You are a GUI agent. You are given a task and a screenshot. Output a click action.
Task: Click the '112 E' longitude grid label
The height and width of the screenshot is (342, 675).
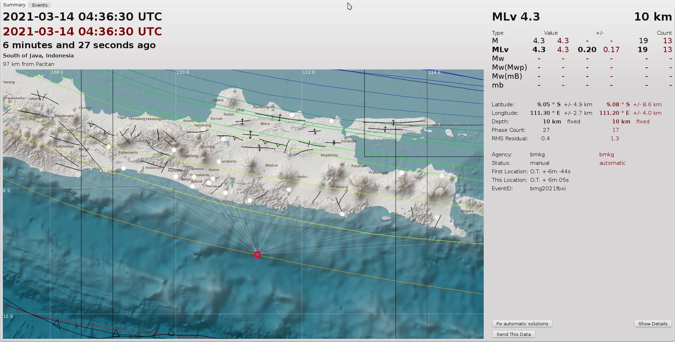[x=308, y=72]
